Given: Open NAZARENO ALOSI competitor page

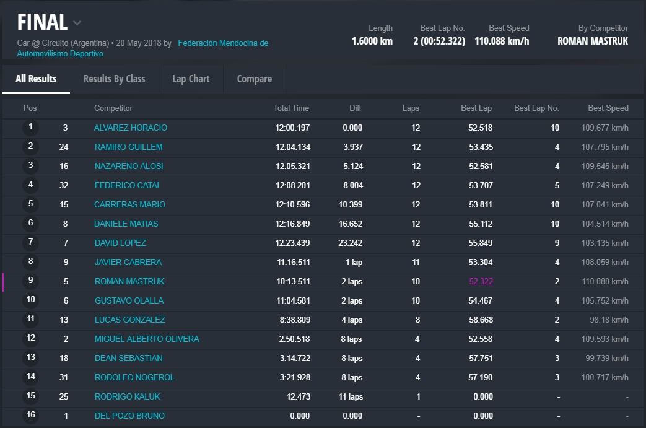Looking at the screenshot, I should pos(129,167).
